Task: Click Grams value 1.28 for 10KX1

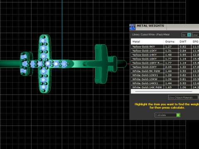Action: [168, 75]
